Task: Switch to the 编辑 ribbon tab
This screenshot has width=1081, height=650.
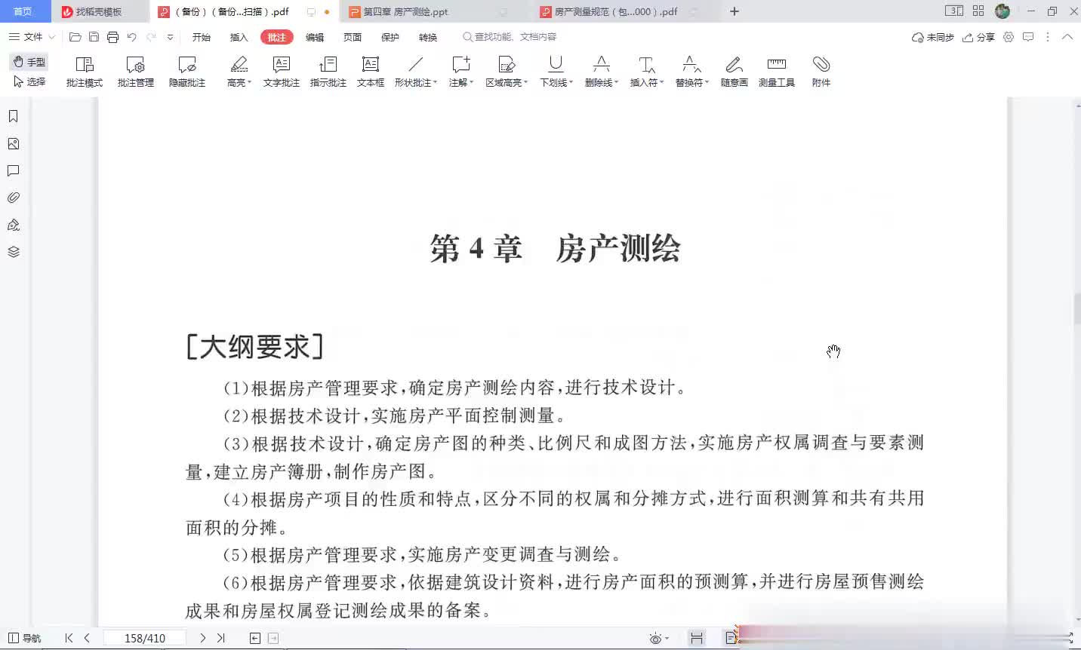Action: coord(315,37)
